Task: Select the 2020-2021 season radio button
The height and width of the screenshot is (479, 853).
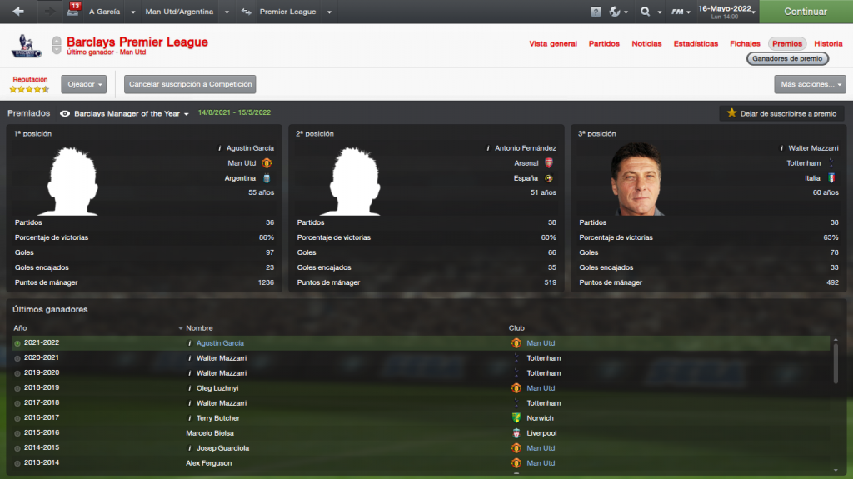Action: click(x=17, y=358)
